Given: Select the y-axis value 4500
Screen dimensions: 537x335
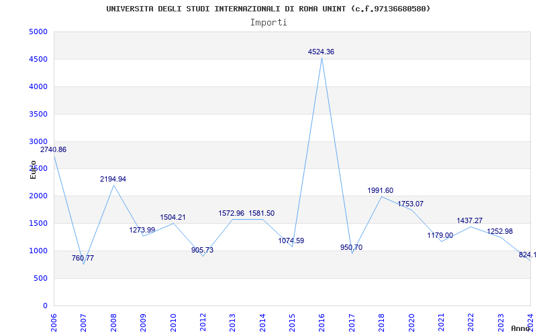Looking at the screenshot, I should [38, 59].
